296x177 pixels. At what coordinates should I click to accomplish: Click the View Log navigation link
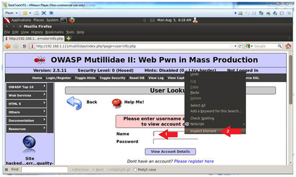click(156, 78)
